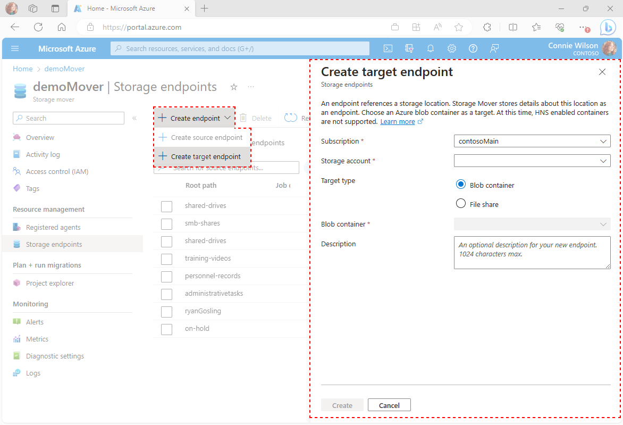This screenshot has width=623, height=425.
Task: Click into the Description text area
Action: [x=532, y=253]
